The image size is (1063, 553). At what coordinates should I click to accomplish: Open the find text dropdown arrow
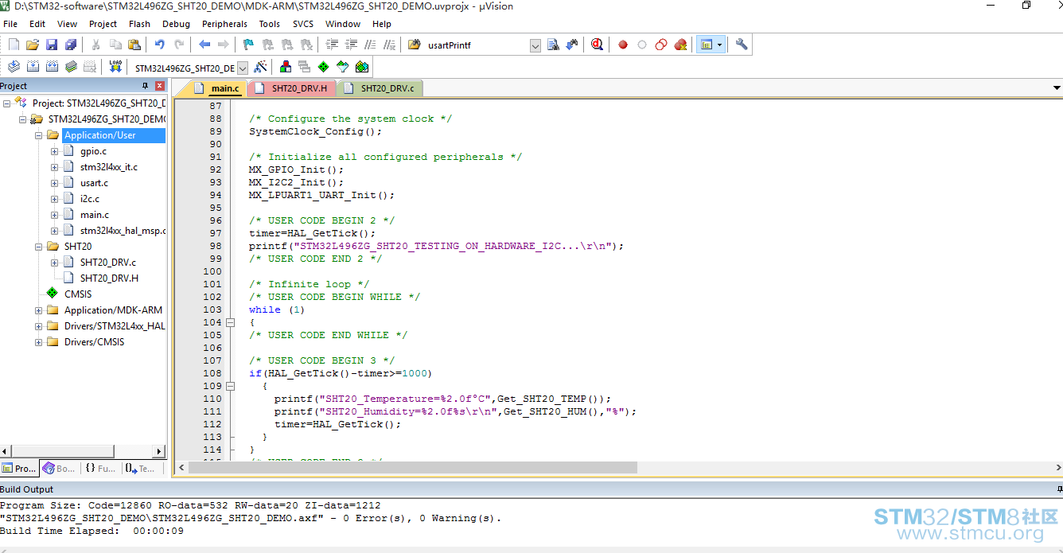[535, 45]
